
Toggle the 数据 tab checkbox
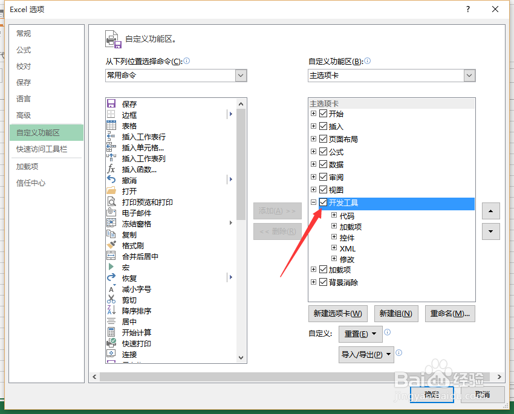point(324,164)
